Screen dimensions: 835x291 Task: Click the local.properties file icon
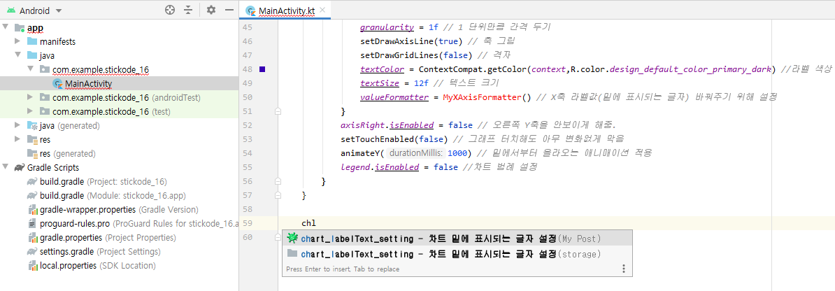pyautogui.click(x=32, y=265)
